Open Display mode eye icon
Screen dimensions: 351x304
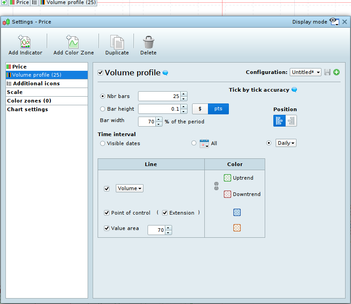pyautogui.click(x=335, y=22)
